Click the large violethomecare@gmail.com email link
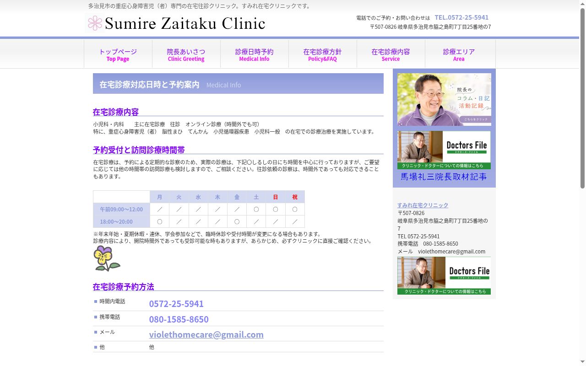The image size is (586, 366). point(206,334)
